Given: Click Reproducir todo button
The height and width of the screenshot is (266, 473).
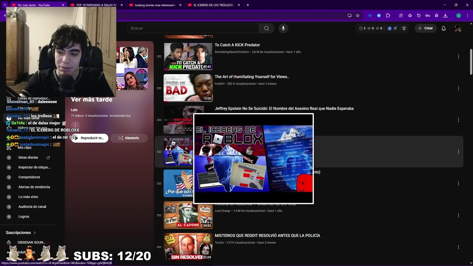Looking at the screenshot, I should pos(90,138).
